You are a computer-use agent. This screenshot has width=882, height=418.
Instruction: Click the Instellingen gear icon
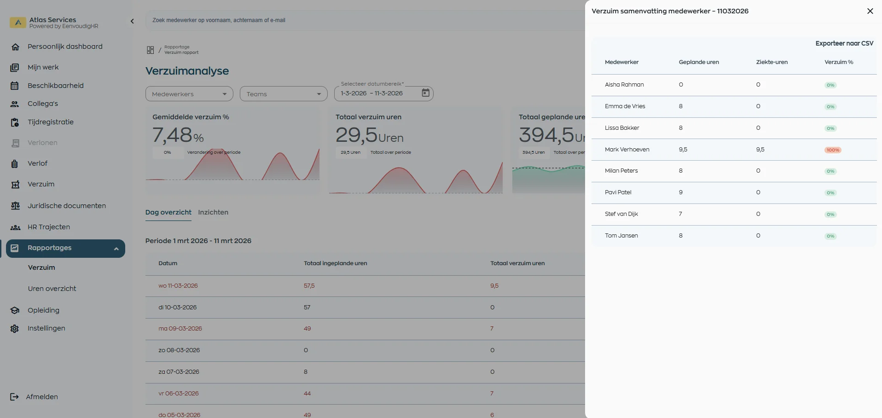click(14, 328)
